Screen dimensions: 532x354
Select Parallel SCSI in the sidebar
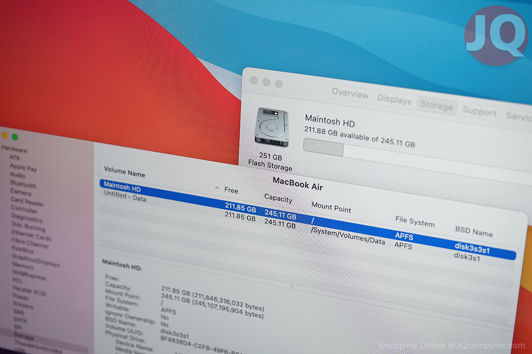[29, 291]
